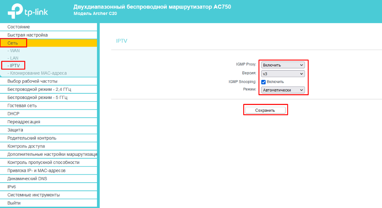Open Беспроводной режим - 2,4 ГГц
This screenshot has width=382, height=208.
[48, 89]
